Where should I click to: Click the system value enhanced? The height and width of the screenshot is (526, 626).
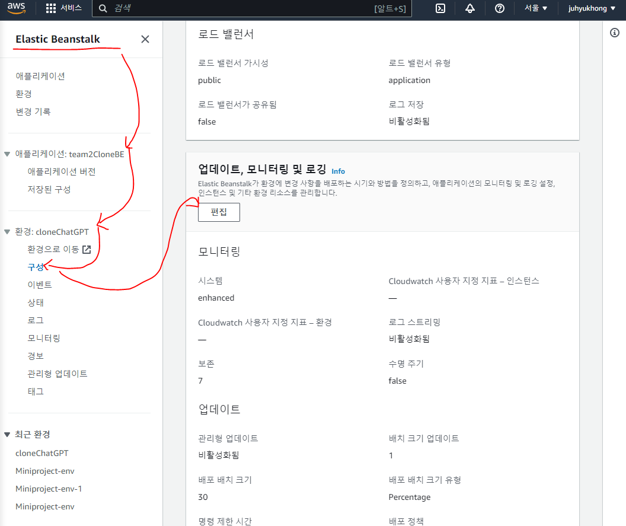coord(216,298)
